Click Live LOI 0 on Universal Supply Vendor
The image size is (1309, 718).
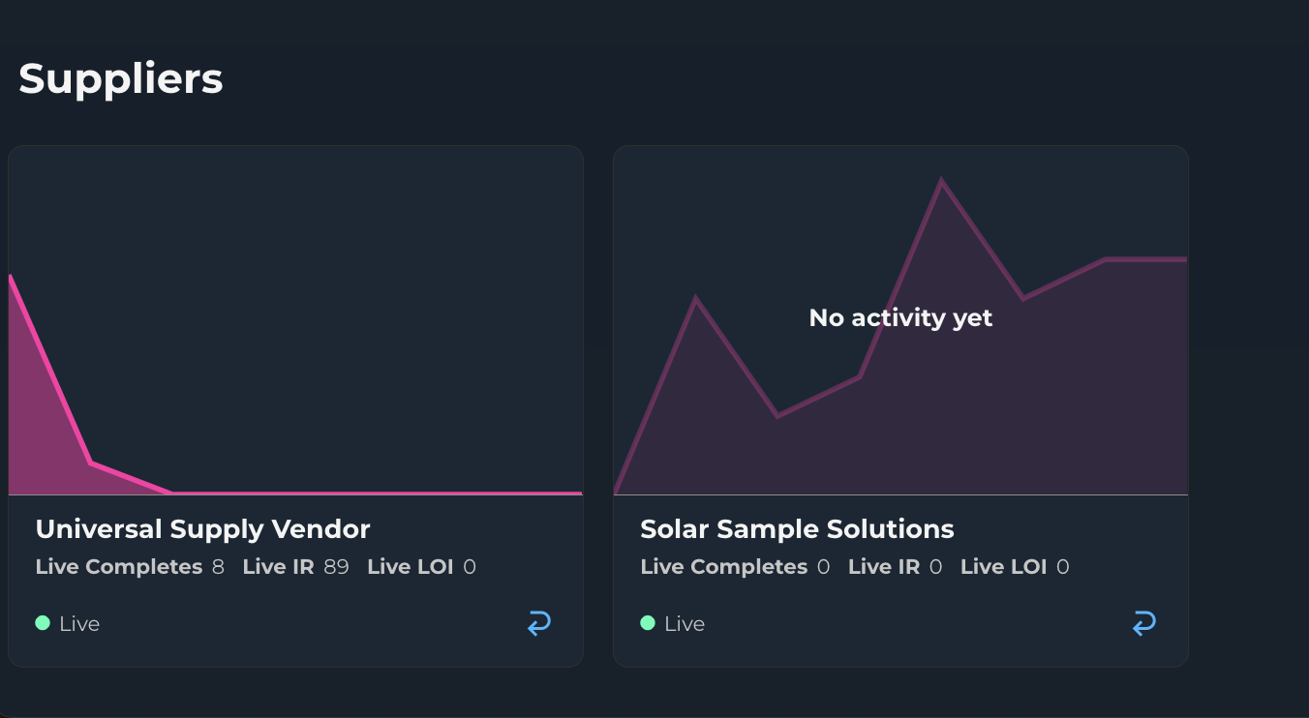[x=421, y=567]
